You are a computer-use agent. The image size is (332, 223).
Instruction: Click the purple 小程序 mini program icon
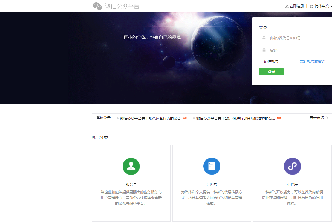click(293, 166)
